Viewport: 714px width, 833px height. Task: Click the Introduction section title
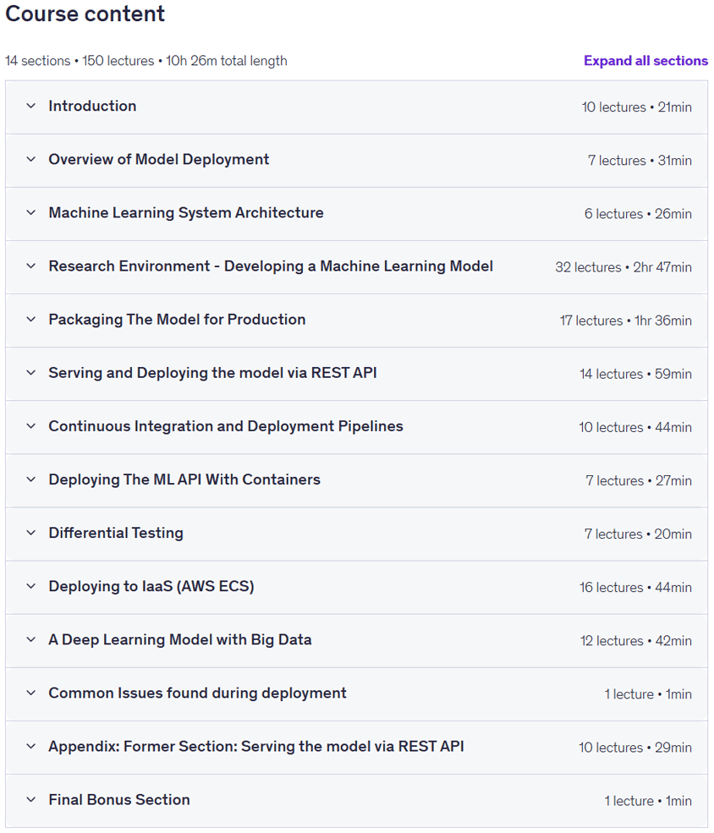click(x=92, y=107)
